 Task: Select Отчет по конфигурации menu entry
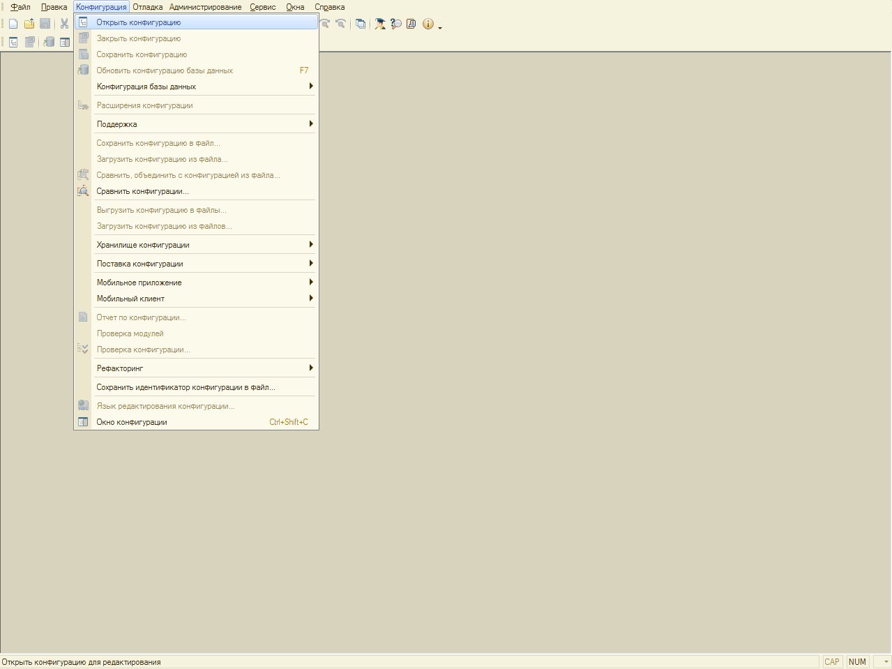[x=196, y=317]
